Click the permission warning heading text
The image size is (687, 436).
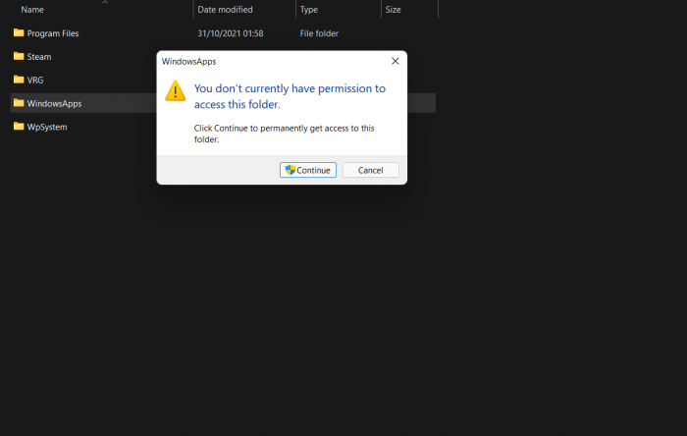click(x=290, y=96)
